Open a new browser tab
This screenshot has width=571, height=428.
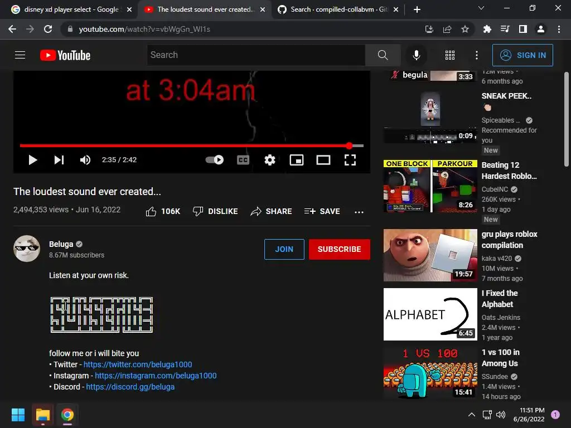(417, 9)
